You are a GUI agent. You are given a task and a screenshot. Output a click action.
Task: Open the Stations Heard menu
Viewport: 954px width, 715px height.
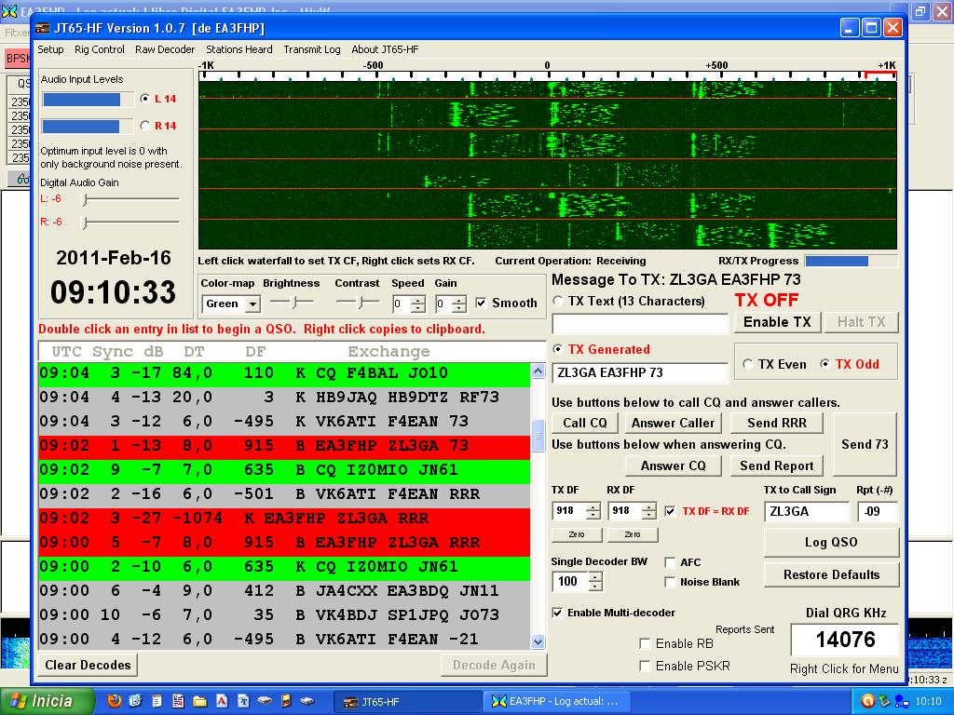click(x=239, y=49)
